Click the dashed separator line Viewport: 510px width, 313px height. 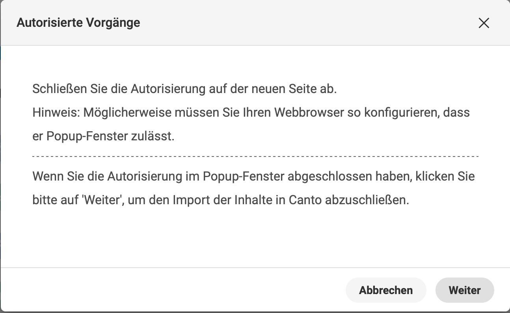point(255,156)
